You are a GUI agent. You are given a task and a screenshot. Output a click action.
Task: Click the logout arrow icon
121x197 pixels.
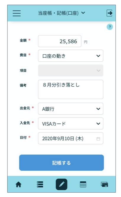tap(109, 13)
